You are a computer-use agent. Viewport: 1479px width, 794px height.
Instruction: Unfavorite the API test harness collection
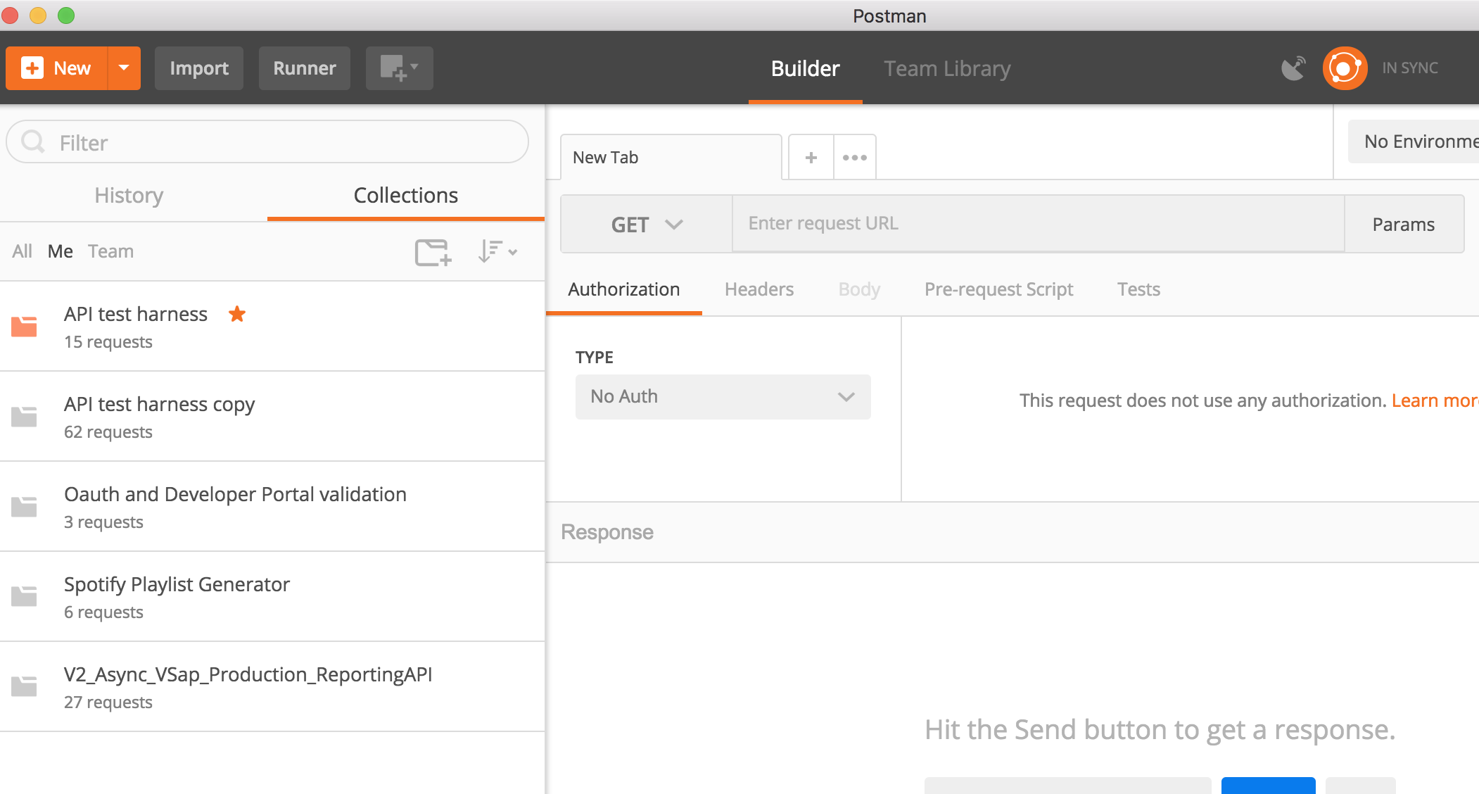pos(237,315)
